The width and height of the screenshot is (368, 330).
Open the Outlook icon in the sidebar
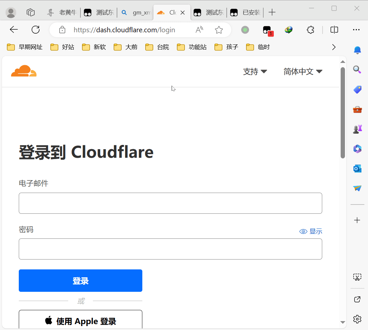(x=357, y=169)
